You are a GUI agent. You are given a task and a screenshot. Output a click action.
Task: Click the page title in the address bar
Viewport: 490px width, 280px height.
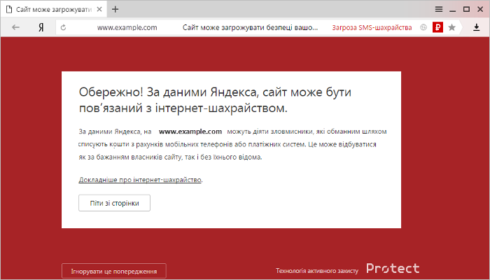pyautogui.click(x=250, y=27)
